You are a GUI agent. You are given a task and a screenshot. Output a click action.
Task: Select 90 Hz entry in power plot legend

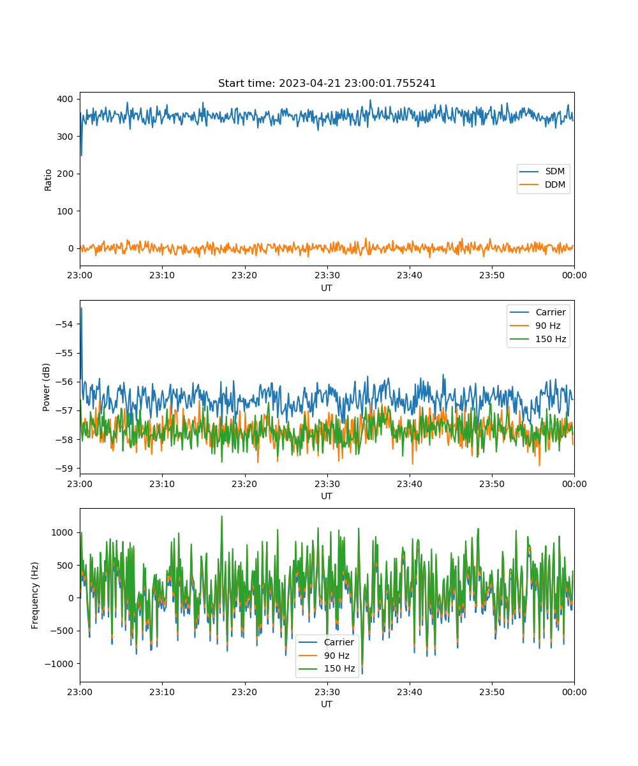pyautogui.click(x=549, y=326)
